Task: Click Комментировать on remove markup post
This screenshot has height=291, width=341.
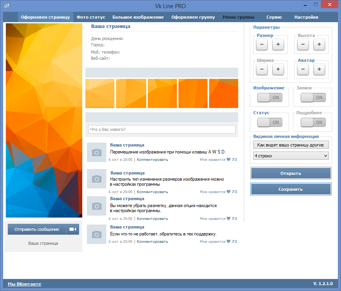Action: click(152, 219)
